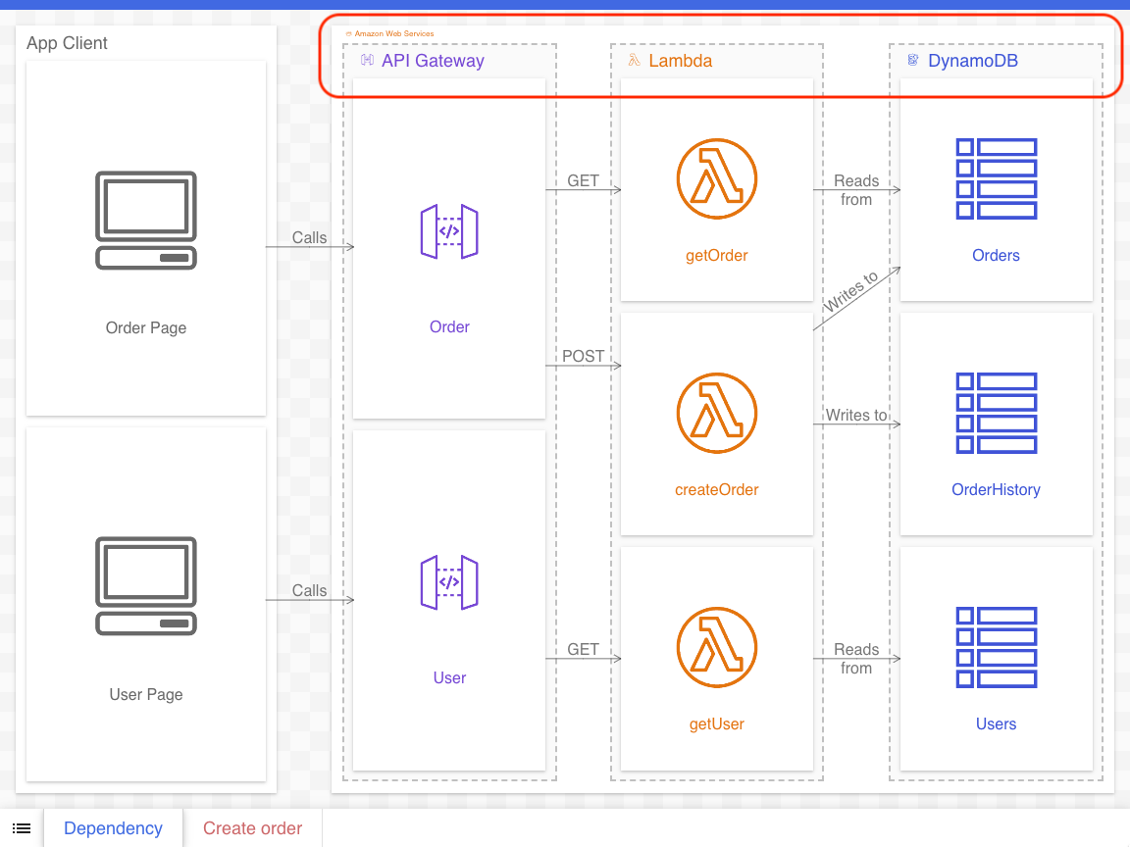
Task: Click the small API Gateway header icon
Action: [x=368, y=60]
